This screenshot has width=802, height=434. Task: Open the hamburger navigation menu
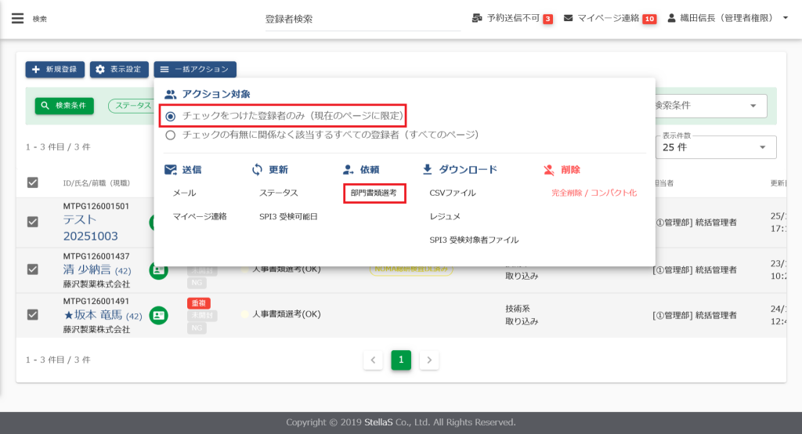coord(17,18)
